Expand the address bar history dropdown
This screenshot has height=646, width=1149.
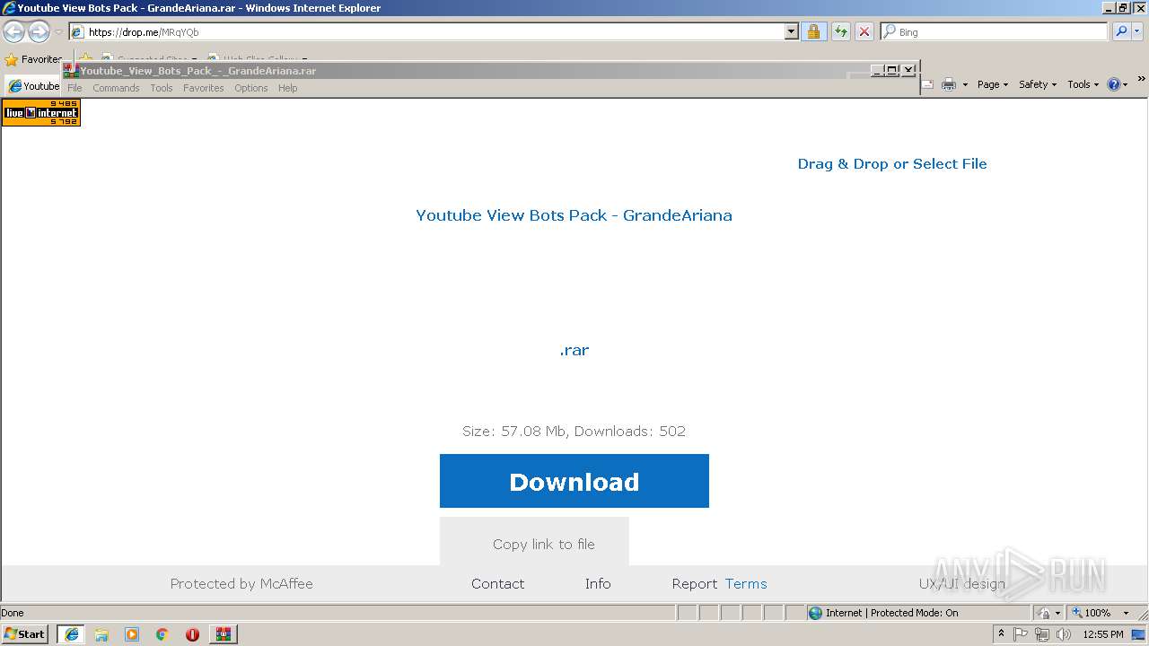click(x=791, y=31)
